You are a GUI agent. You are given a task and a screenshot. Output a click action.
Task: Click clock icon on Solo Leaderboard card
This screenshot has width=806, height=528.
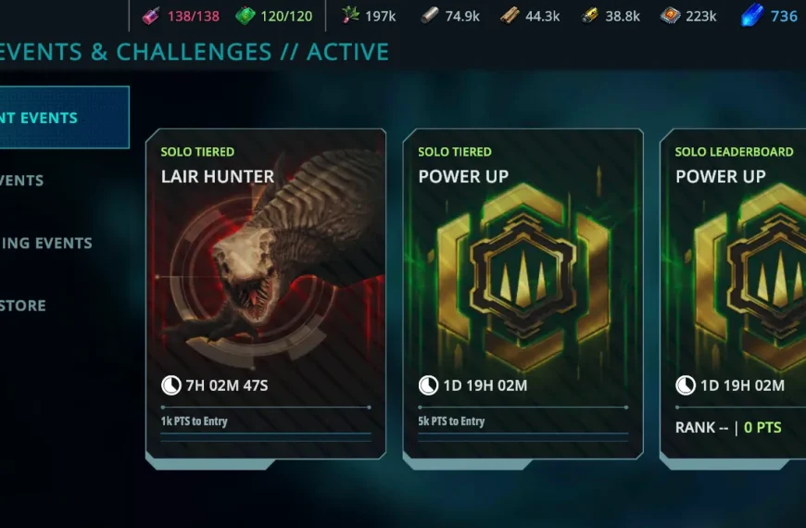pyautogui.click(x=686, y=385)
